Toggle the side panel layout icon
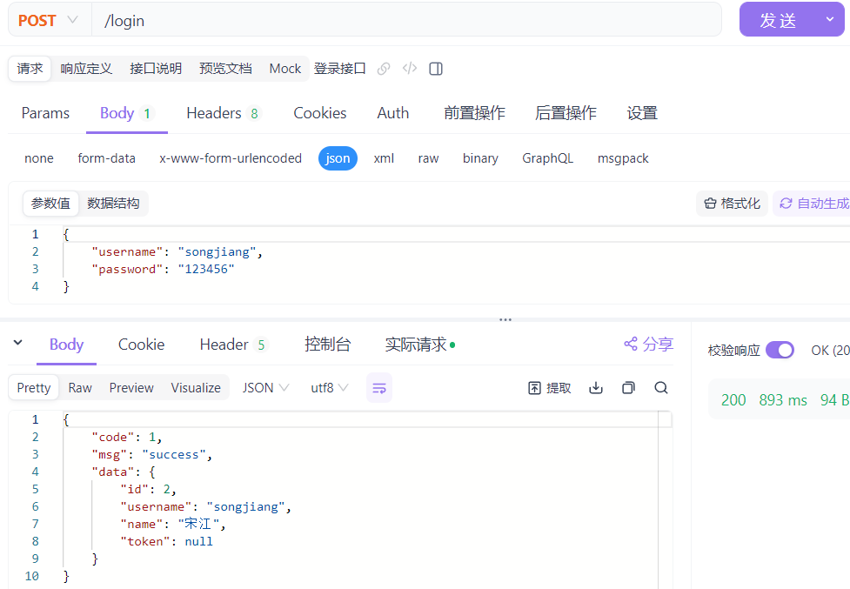850x589 pixels. [436, 69]
